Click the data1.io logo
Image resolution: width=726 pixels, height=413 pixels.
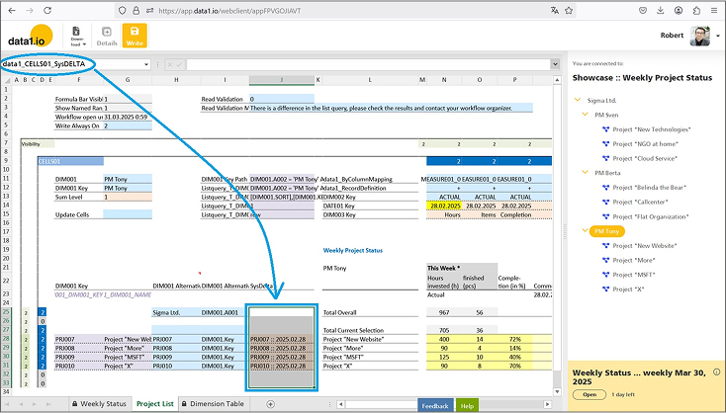coord(31,36)
